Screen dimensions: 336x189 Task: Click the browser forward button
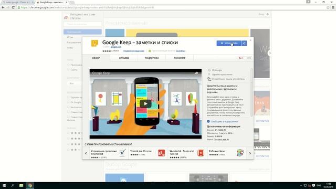coord(8,7)
